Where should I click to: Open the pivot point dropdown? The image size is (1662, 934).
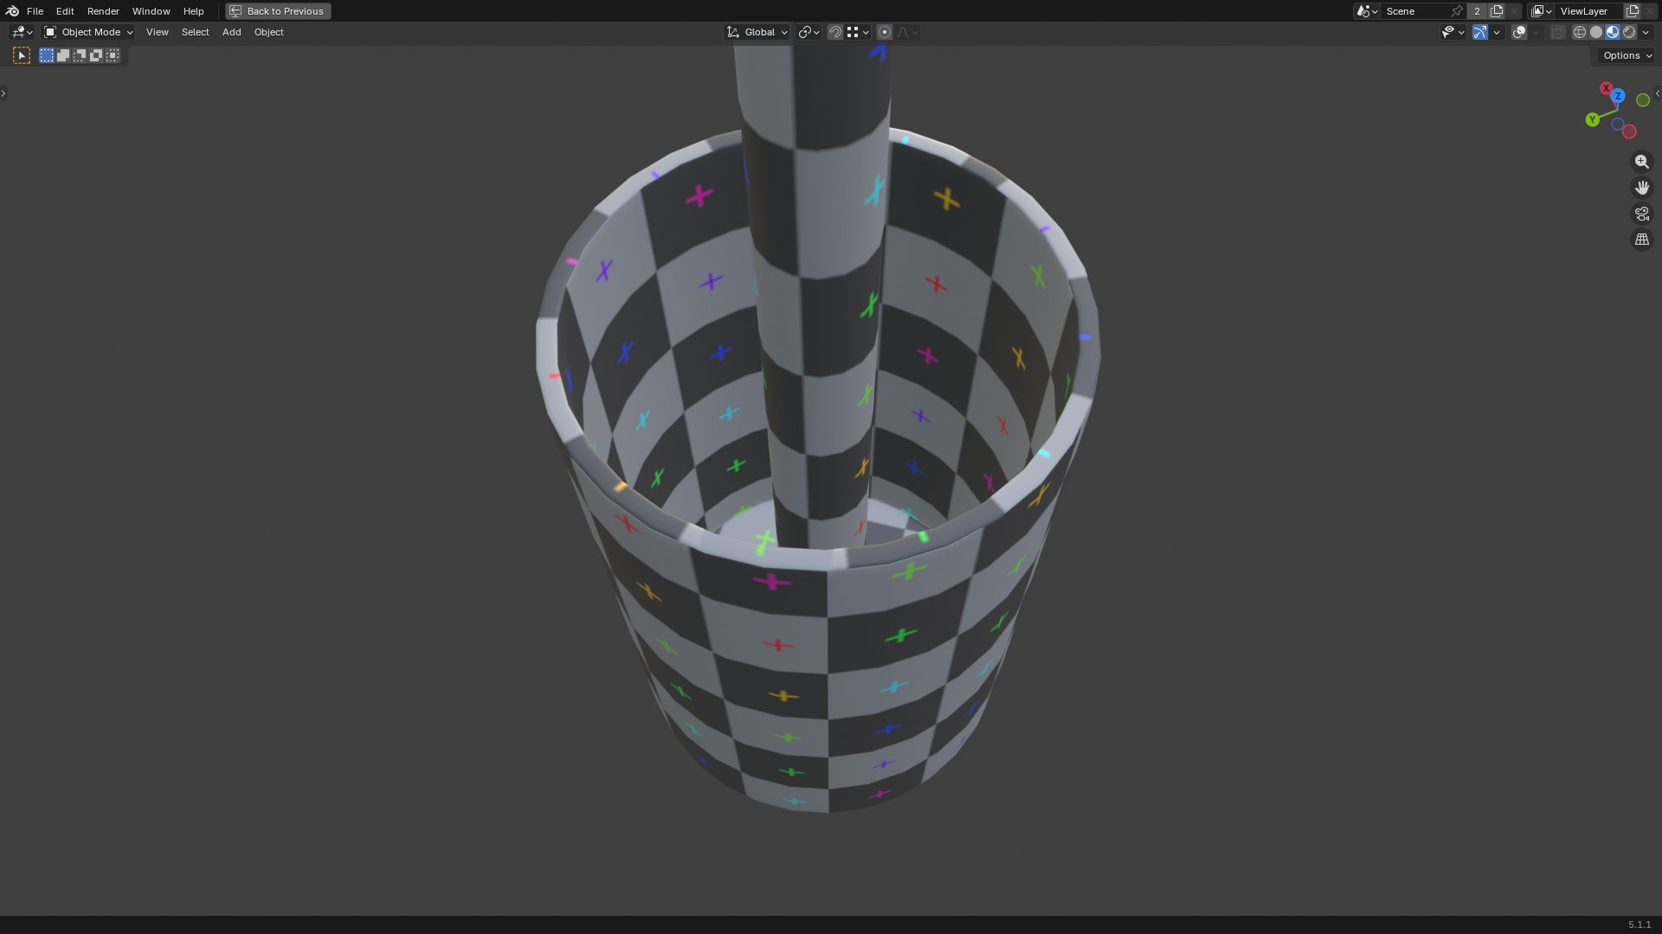[808, 32]
